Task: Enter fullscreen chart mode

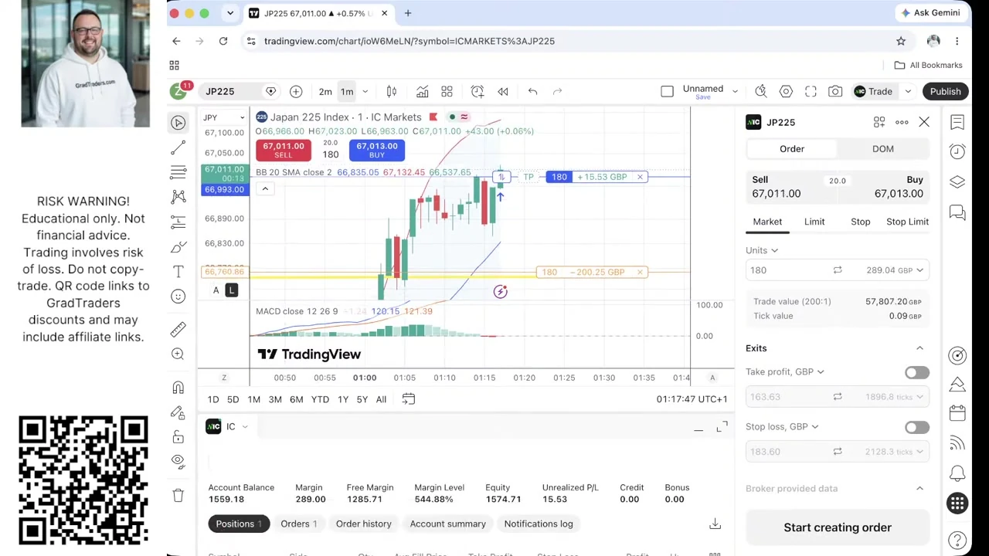Action: (811, 92)
